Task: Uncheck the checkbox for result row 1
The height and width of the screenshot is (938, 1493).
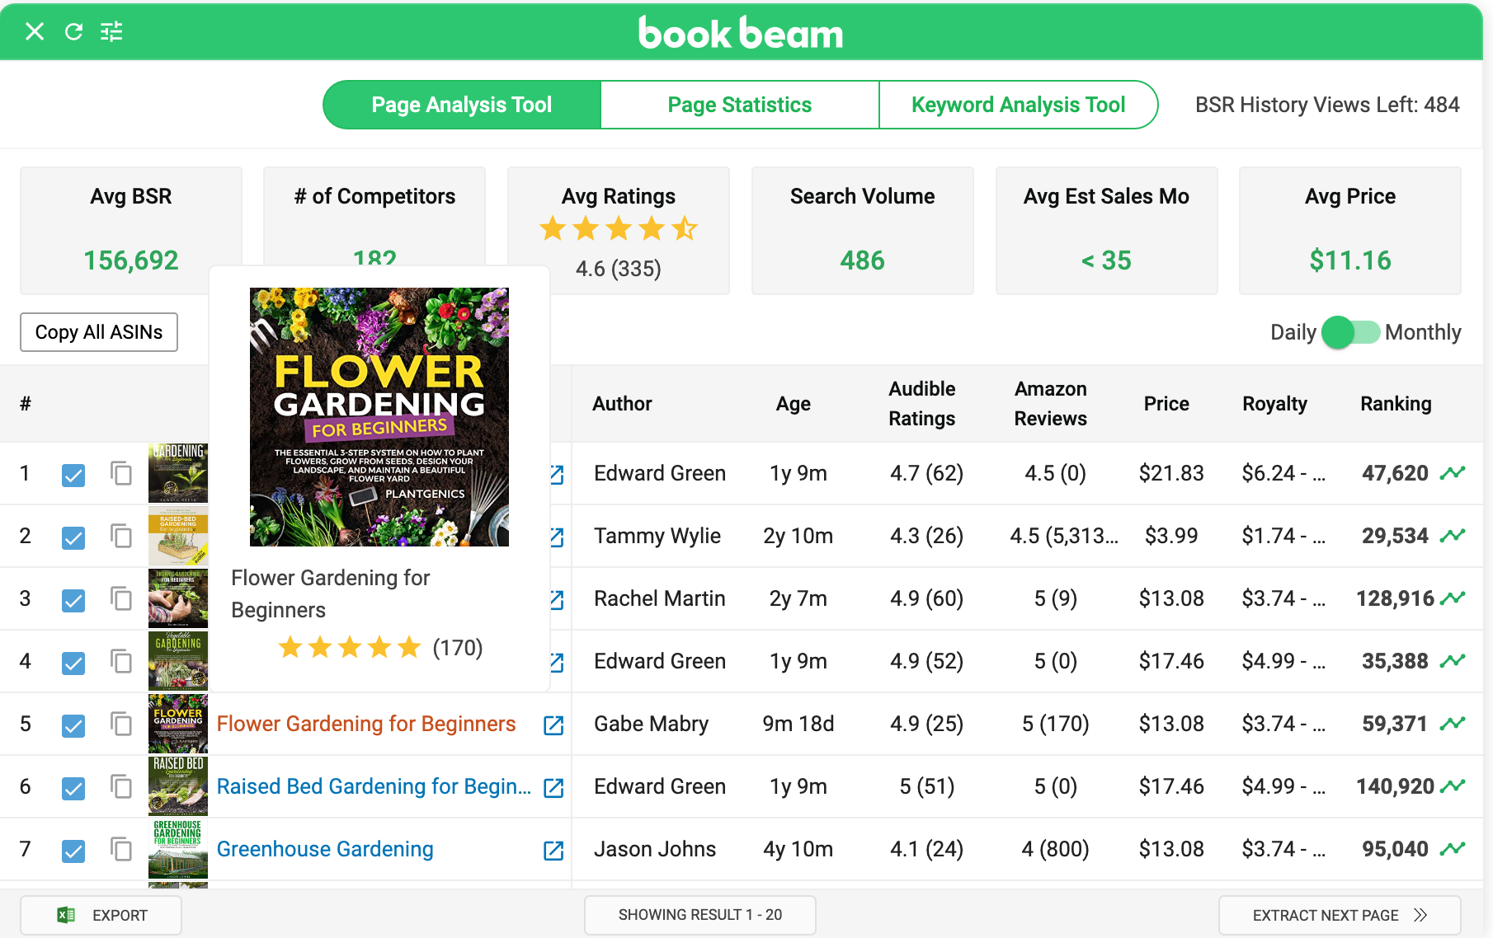Action: tap(73, 474)
